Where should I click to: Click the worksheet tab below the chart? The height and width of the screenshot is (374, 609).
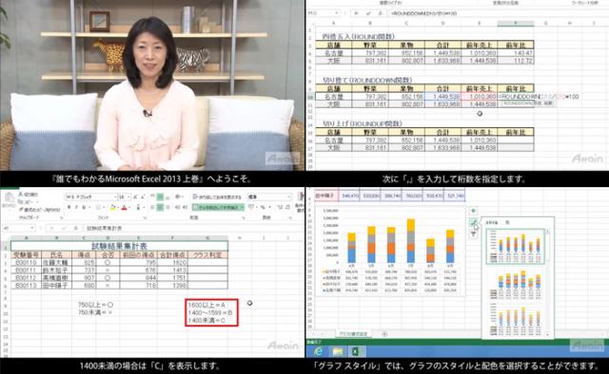tap(353, 334)
